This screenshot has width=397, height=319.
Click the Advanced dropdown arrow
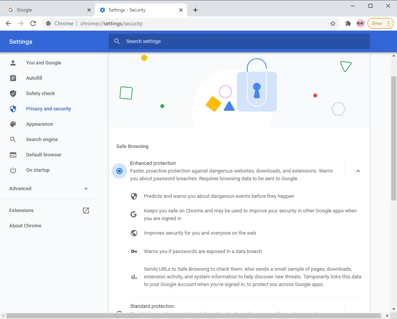[x=86, y=189]
